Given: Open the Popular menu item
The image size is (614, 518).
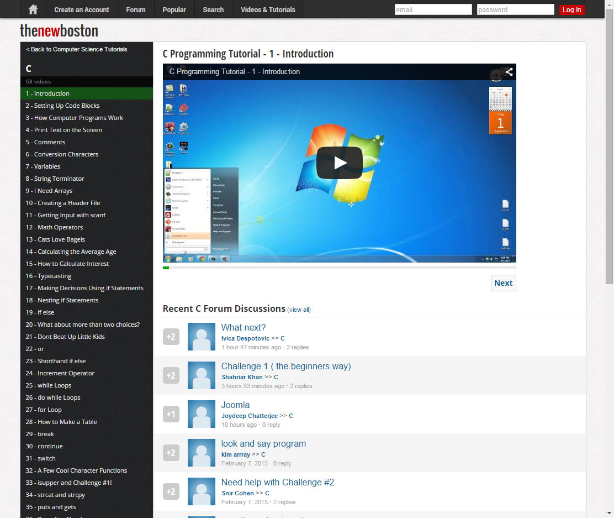Looking at the screenshot, I should pyautogui.click(x=174, y=9).
